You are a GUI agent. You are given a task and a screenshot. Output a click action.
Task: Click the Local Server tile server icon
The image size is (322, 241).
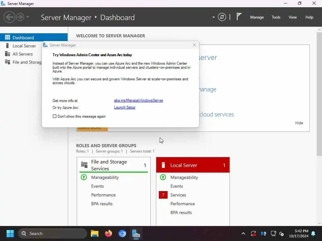pyautogui.click(x=163, y=165)
